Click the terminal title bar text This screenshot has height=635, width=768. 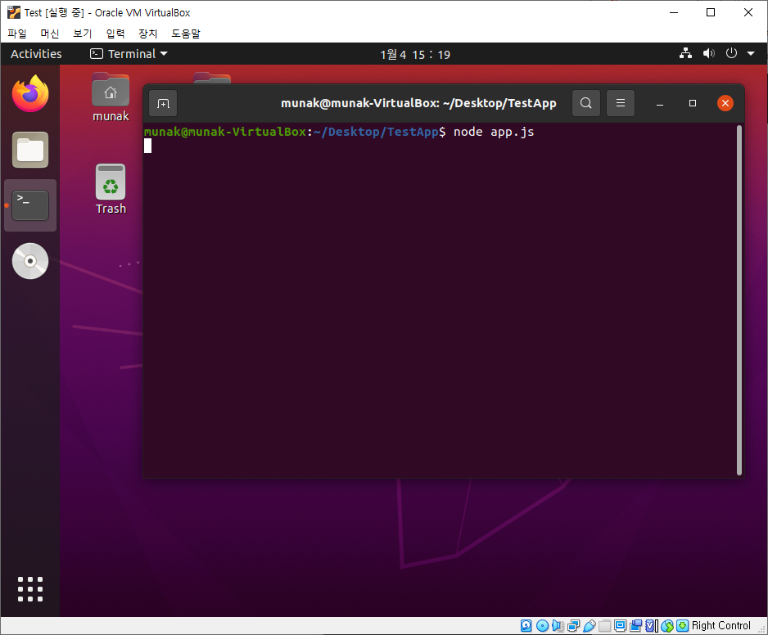click(x=418, y=103)
